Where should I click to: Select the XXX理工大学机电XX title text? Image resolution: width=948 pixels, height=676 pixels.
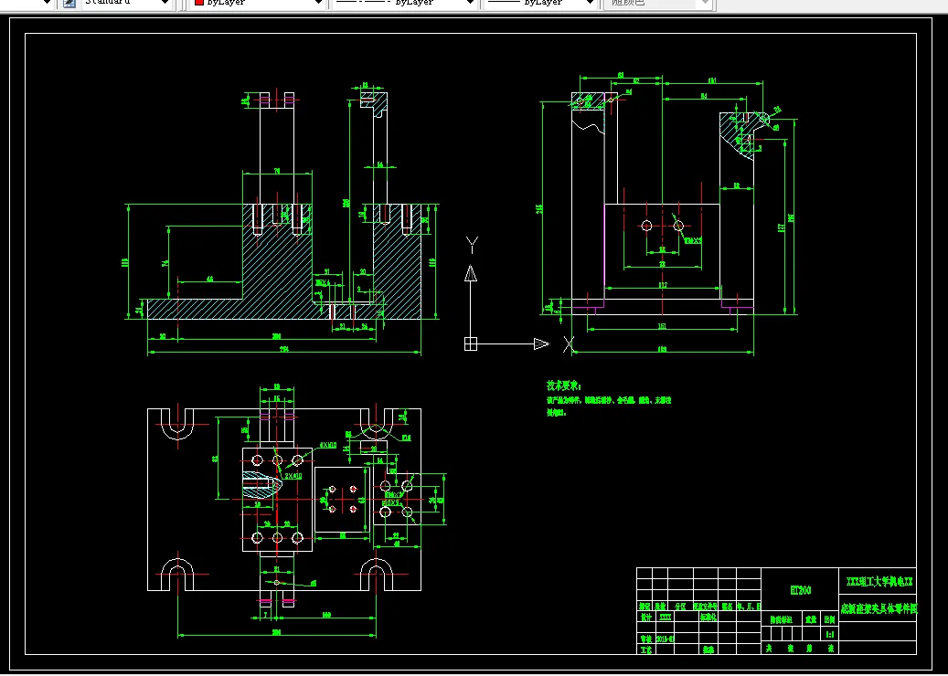879,582
